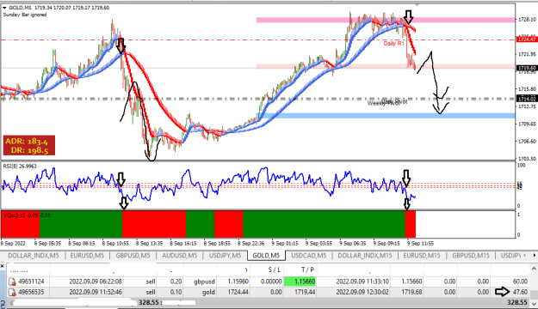538x309 pixels.
Task: Click the S / L column header
Action: click(x=274, y=270)
